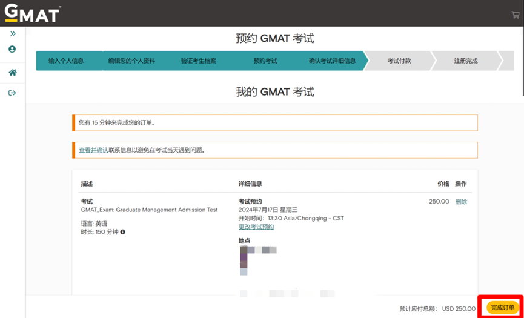
Task: Click the USD 250.00 total amount
Action: click(459, 309)
